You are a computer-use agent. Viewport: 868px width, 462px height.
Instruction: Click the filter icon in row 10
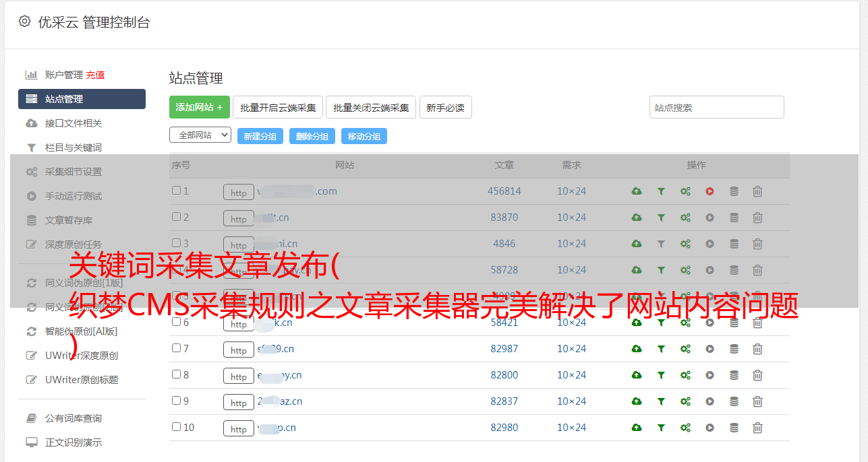tap(661, 428)
